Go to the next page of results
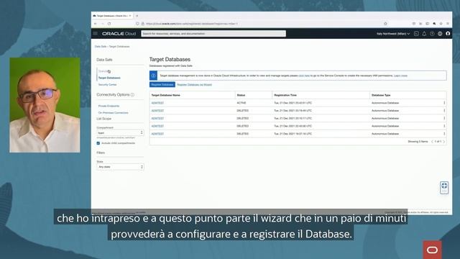Image resolution: width=460 pixels, height=259 pixels. click(x=444, y=142)
